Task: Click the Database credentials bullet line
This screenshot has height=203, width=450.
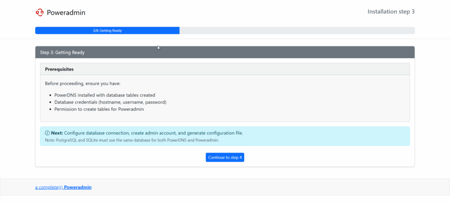Action: pos(110,102)
